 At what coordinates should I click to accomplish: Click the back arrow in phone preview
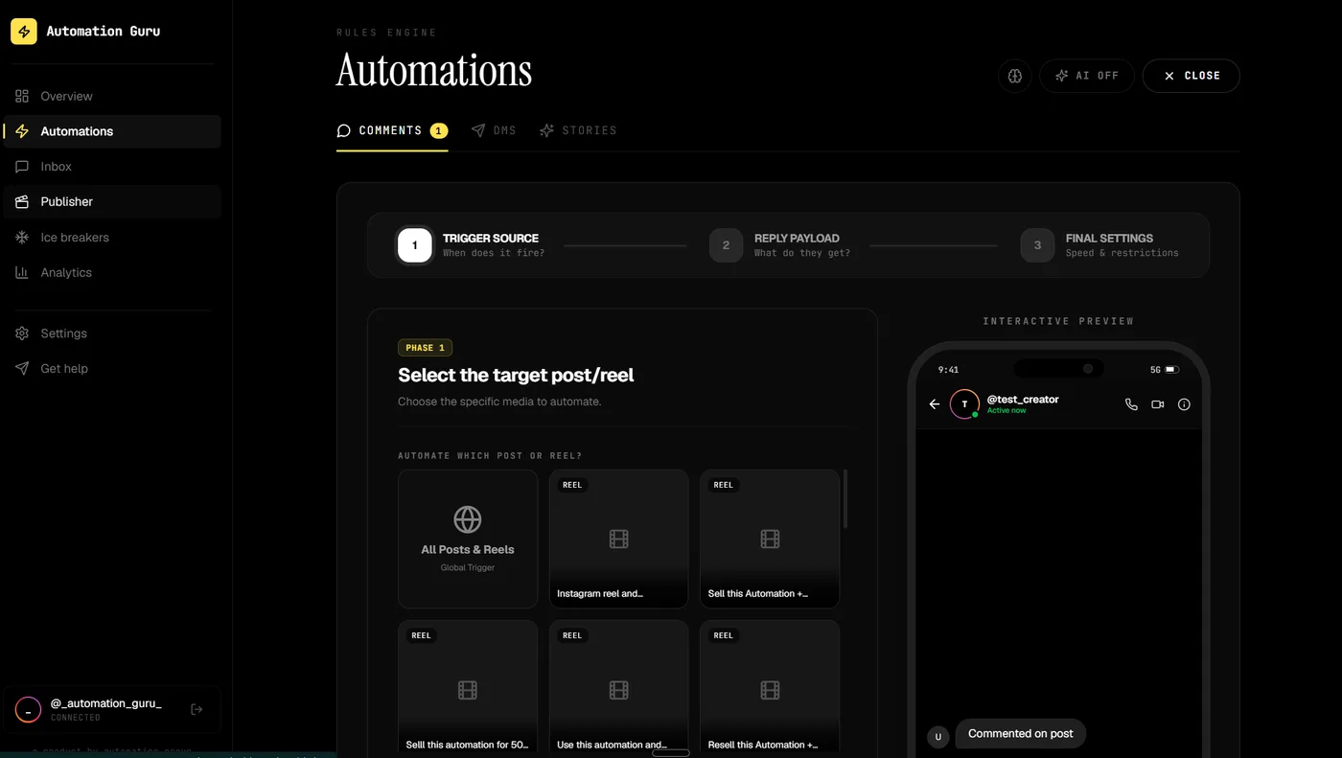(x=935, y=404)
